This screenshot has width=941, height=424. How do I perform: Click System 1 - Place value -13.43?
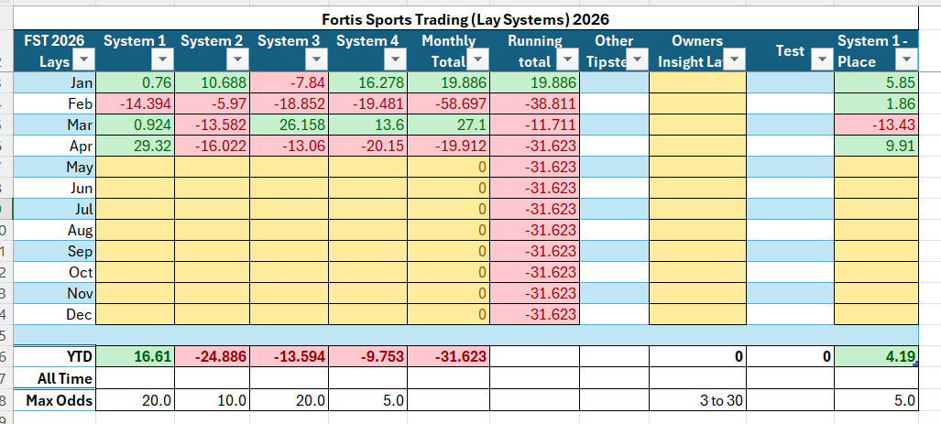pyautogui.click(x=876, y=125)
